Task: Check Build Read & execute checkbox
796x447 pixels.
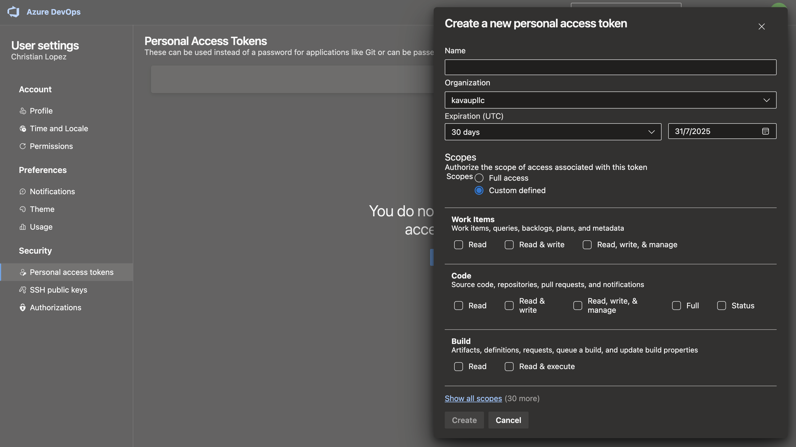Action: coord(509,366)
